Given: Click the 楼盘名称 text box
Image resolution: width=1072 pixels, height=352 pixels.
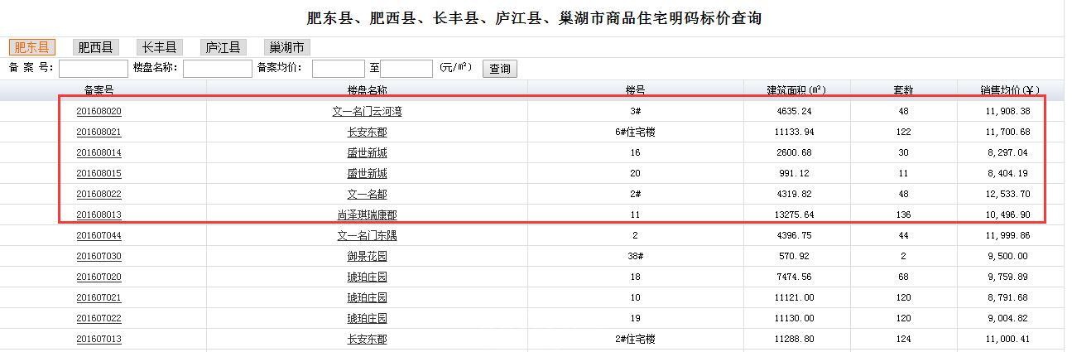Looking at the screenshot, I should (217, 69).
